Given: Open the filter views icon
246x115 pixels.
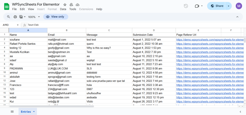Looking at the screenshot, I should coord(21,17).
